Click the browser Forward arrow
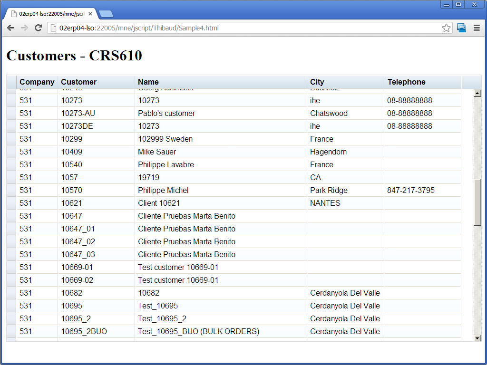Viewport: 487px width, 365px height. pos(24,28)
